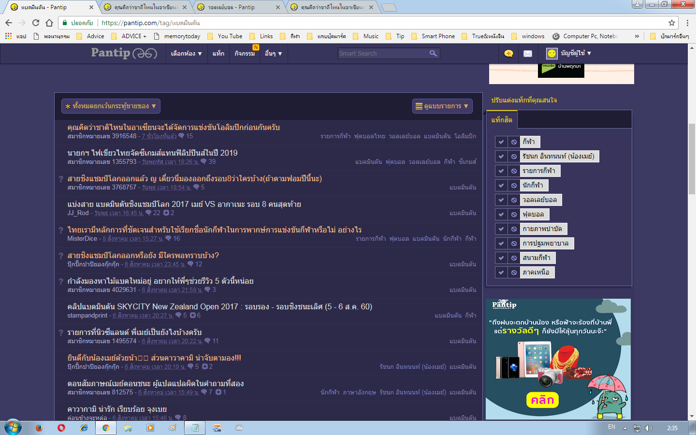Click the yellow smiley avatar in the header

point(551,53)
